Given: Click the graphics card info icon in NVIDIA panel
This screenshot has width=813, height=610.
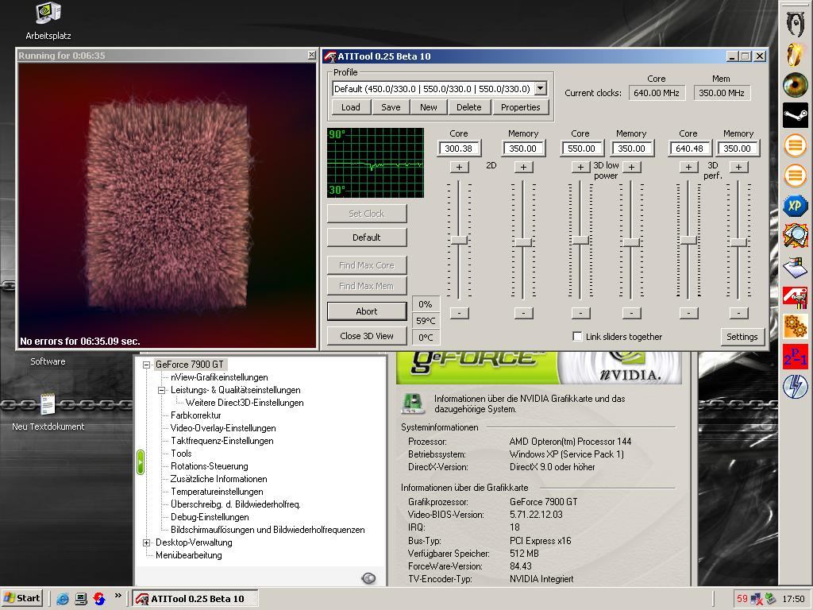Looking at the screenshot, I should 413,404.
